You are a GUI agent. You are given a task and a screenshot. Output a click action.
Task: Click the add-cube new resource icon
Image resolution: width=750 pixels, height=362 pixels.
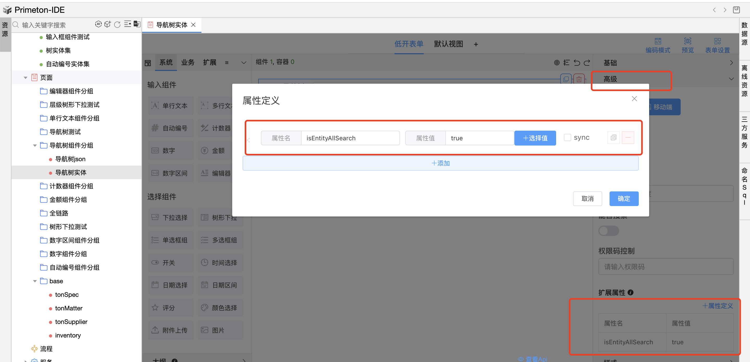click(108, 24)
